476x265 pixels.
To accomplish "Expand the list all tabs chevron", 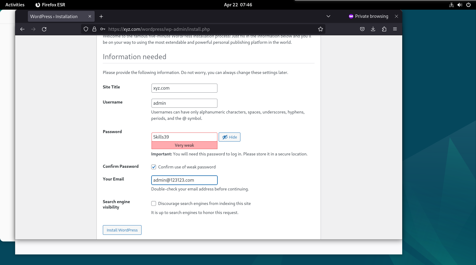I will coord(328,16).
